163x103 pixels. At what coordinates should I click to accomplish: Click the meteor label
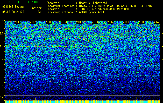pyautogui.click(x=37, y=8)
